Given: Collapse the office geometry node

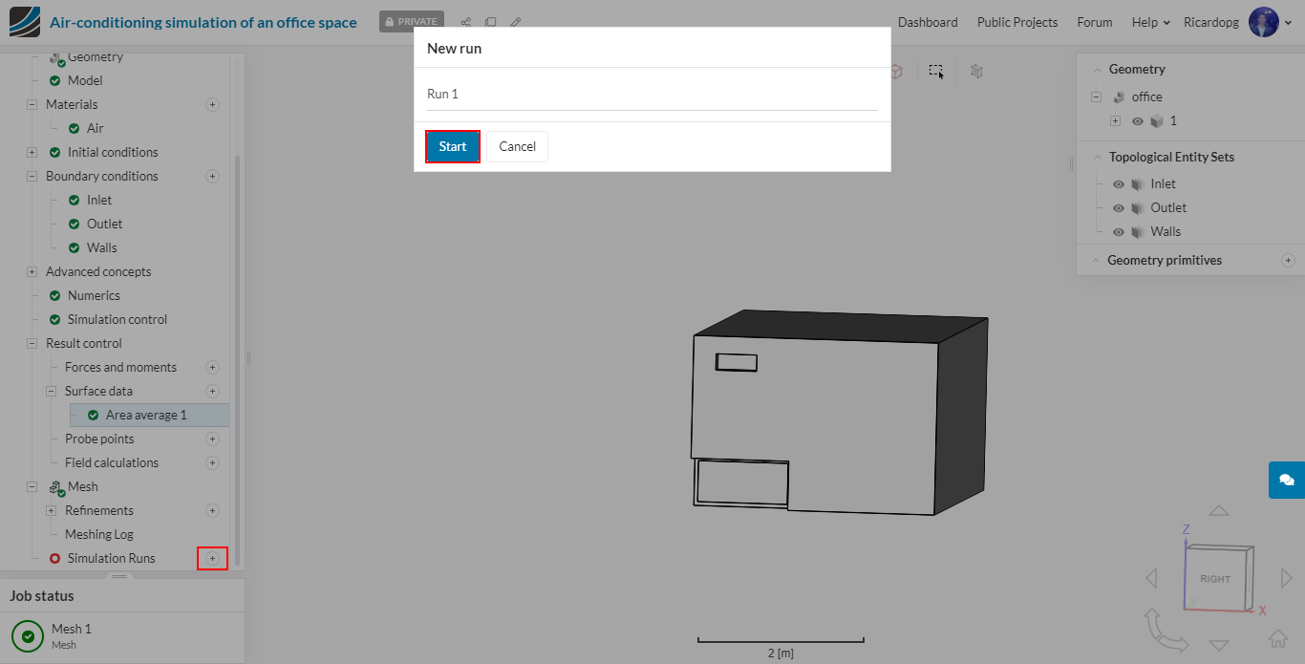Looking at the screenshot, I should (1096, 96).
